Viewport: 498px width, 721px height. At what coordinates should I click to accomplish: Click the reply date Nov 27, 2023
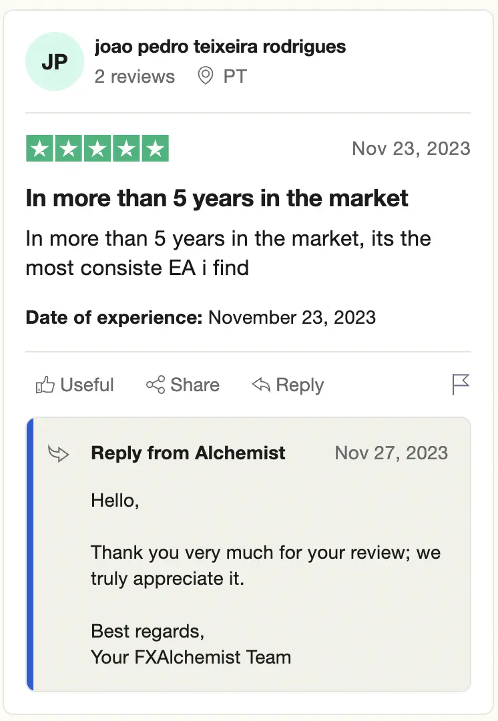tap(391, 453)
